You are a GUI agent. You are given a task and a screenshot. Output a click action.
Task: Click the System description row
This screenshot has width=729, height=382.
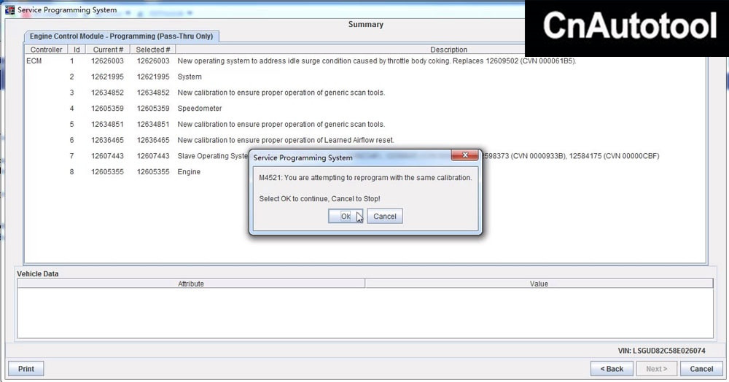tap(190, 77)
